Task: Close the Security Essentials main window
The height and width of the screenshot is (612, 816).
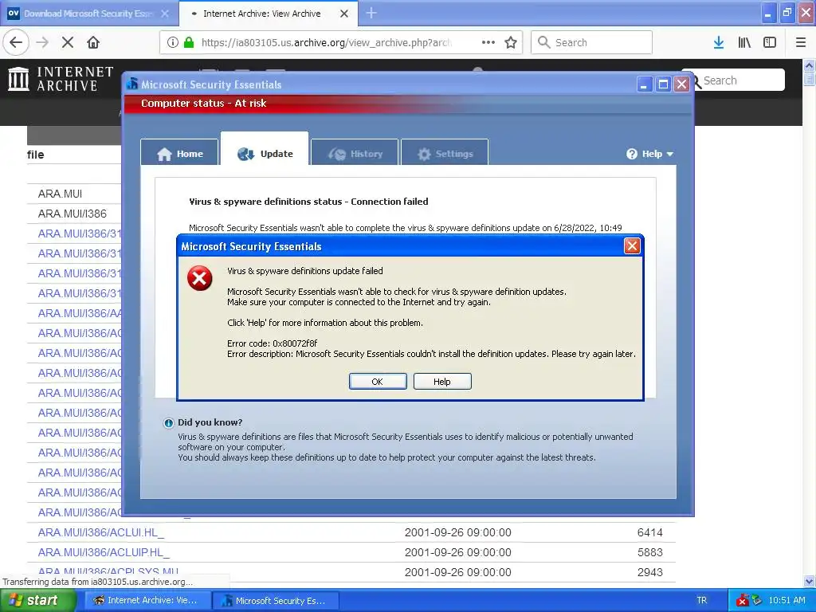Action: [x=681, y=84]
